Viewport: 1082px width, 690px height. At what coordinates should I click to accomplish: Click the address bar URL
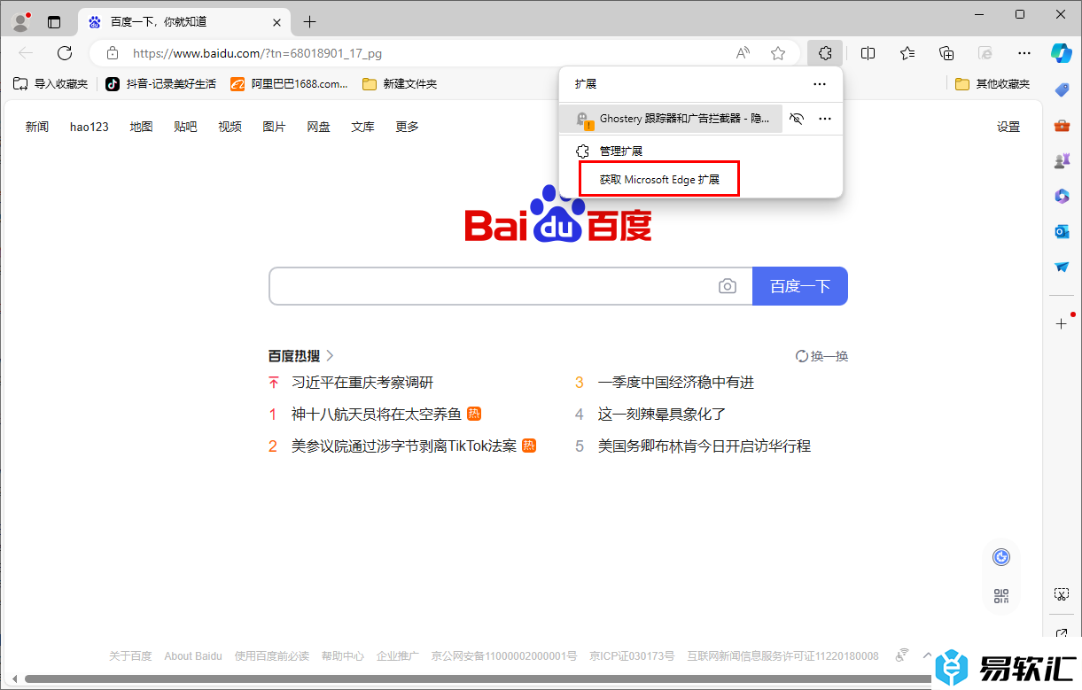(257, 53)
